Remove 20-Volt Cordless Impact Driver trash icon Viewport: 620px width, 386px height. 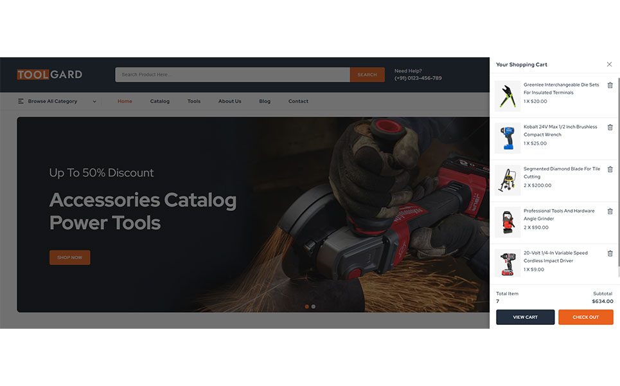(610, 253)
